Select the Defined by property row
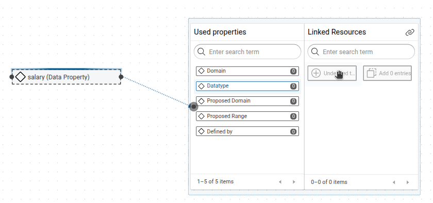The image size is (433, 203). coord(247,131)
